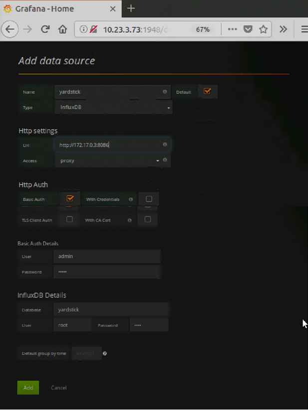Save page to Pocket icon
This screenshot has height=410, width=308.
[248, 29]
